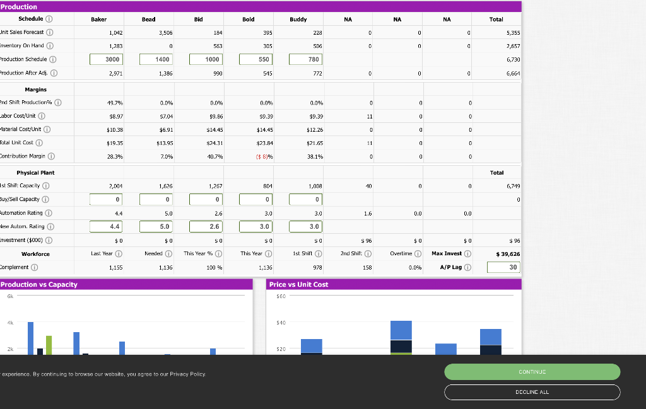Open the A/P Lag info tooltip
646x409 pixels.
coord(469,267)
